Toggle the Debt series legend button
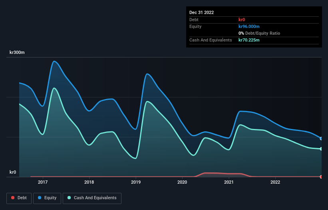The width and height of the screenshot is (328, 210). (19, 198)
